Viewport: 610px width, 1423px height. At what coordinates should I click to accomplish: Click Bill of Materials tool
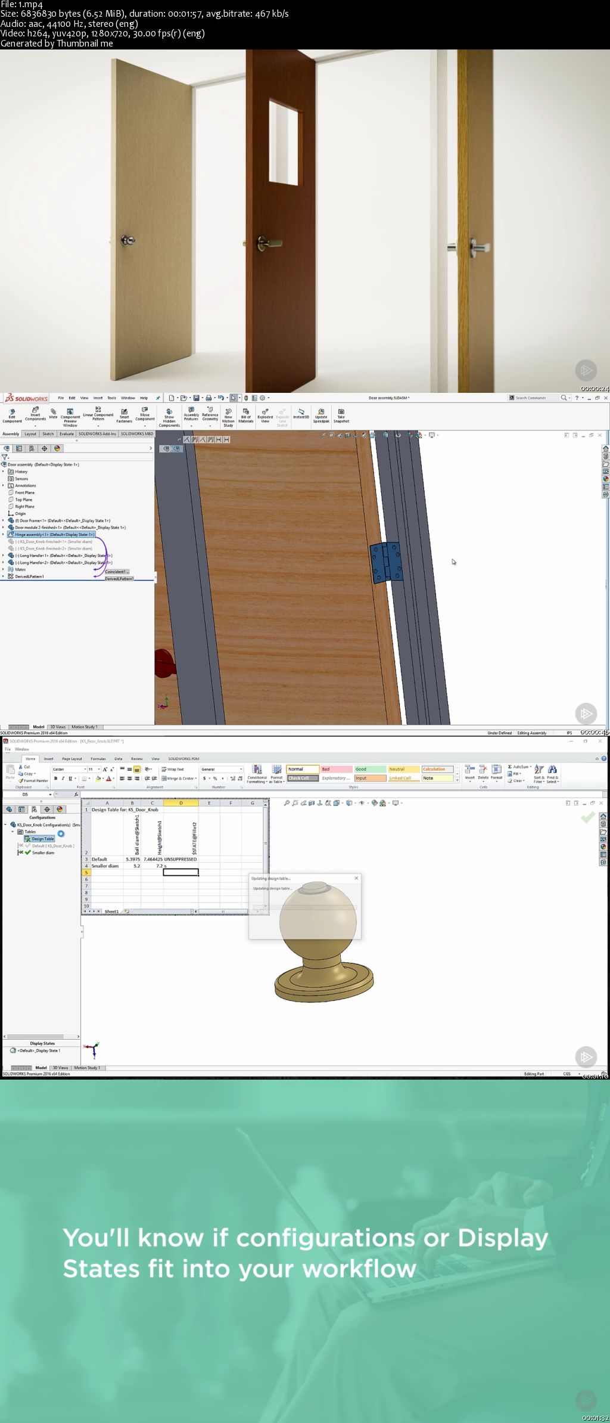[x=246, y=416]
